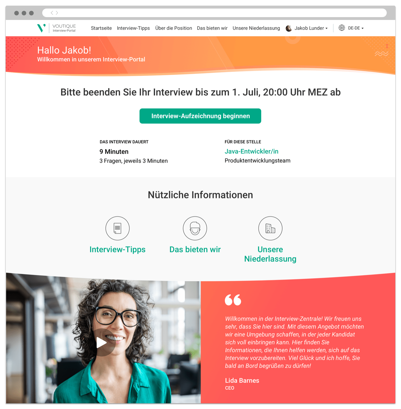Click the Voutique logo icon
Viewport: 401px width, 409px height.
click(x=41, y=28)
